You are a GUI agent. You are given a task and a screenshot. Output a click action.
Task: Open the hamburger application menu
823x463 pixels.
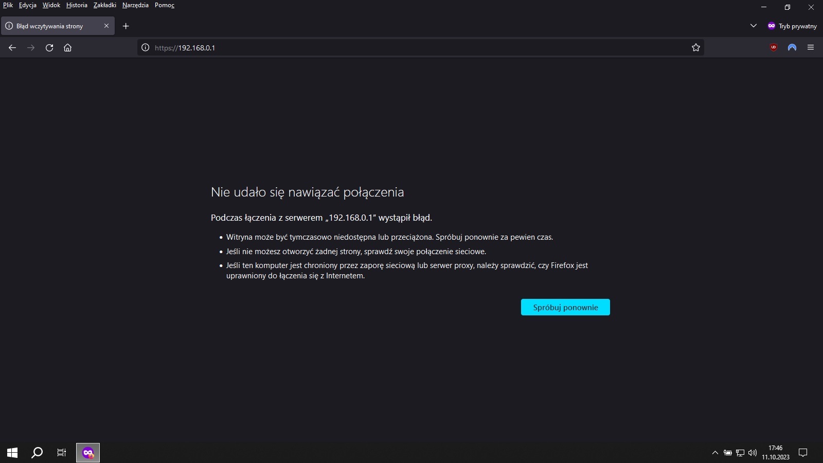point(811,47)
